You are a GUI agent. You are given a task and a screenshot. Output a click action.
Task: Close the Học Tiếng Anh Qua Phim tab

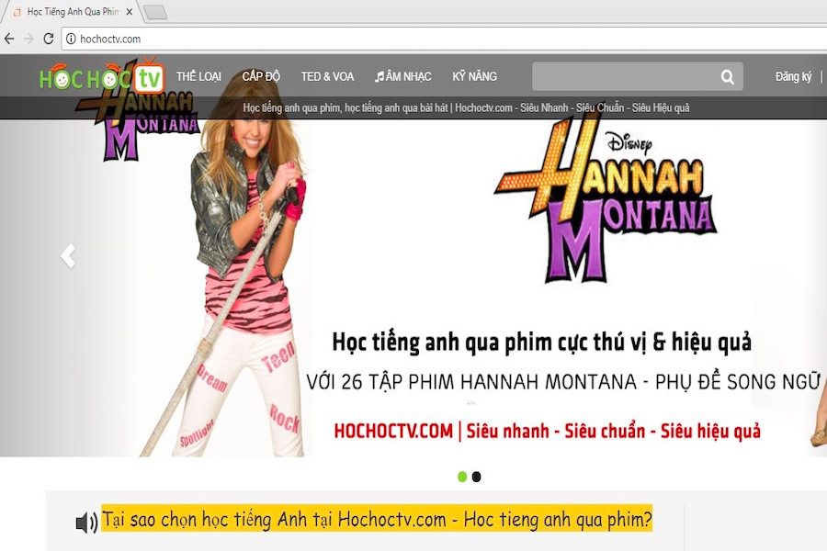[x=130, y=12]
